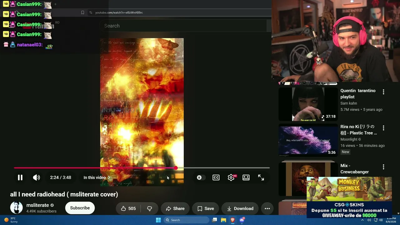
Task: Expand the 'In this video' chapters
Action: pyautogui.click(x=97, y=177)
